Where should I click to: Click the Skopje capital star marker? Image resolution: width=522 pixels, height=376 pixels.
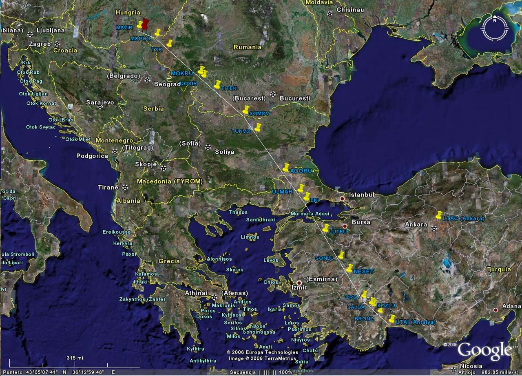click(x=164, y=168)
